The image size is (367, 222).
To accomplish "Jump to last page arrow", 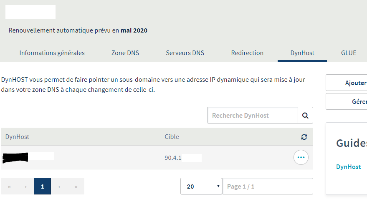I will click(76, 187).
